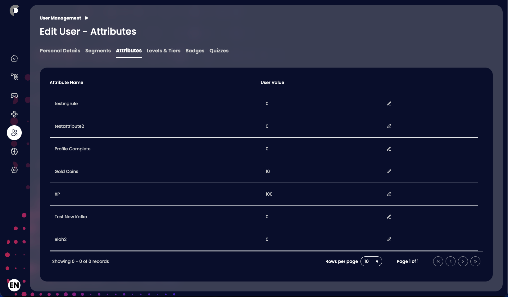This screenshot has height=297, width=508.
Task: Jump to the last page with double-arrow button
Action: [475, 261]
